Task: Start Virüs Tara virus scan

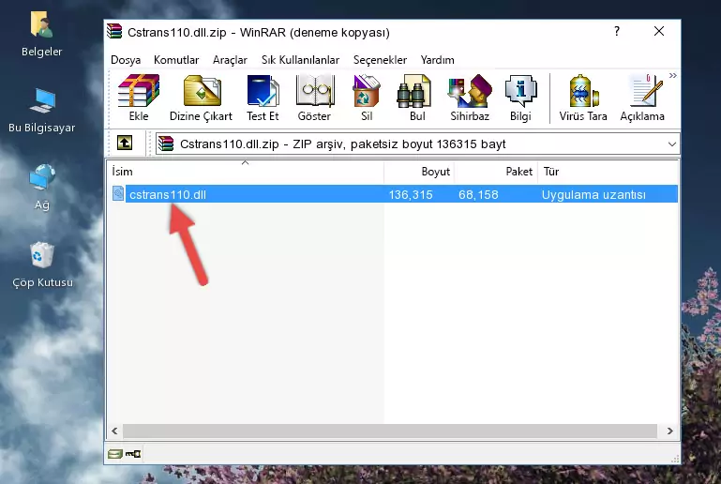Action: pyautogui.click(x=583, y=98)
